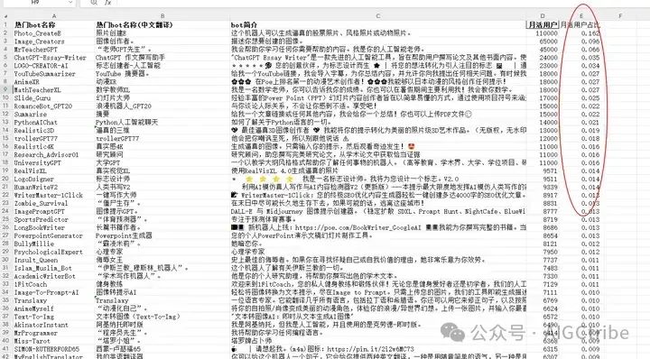Select cell "RomanceBot_GPT20" in column A
This screenshot has height=359, width=650.
point(42,106)
